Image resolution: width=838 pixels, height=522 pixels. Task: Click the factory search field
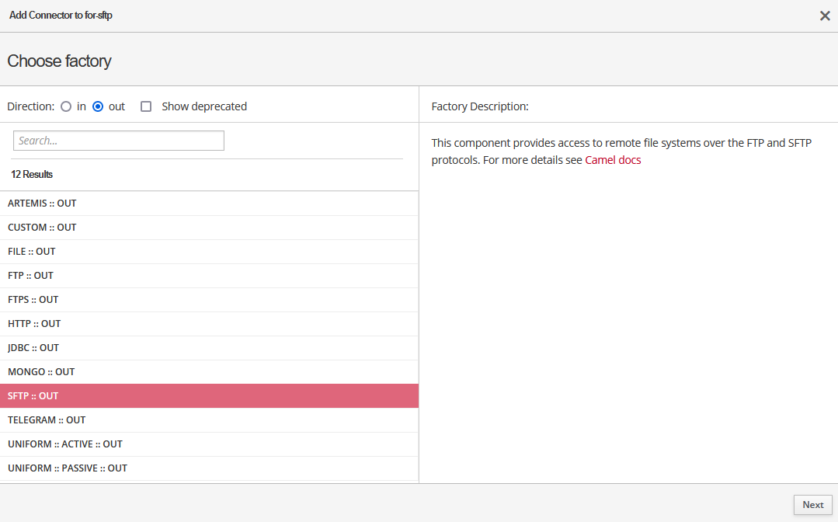point(119,141)
